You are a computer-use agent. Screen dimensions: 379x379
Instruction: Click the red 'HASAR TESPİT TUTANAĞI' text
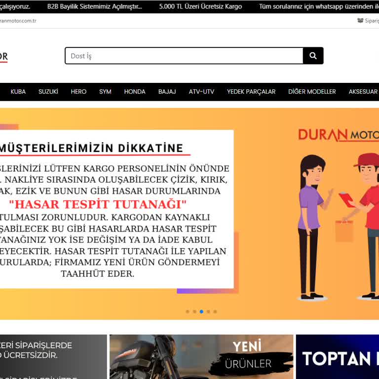tap(98, 204)
